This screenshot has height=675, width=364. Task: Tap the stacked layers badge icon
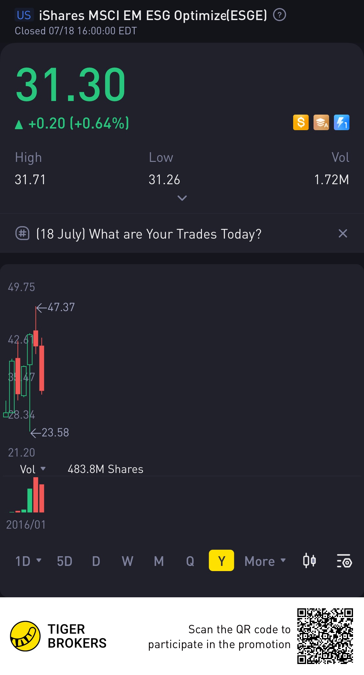point(321,123)
